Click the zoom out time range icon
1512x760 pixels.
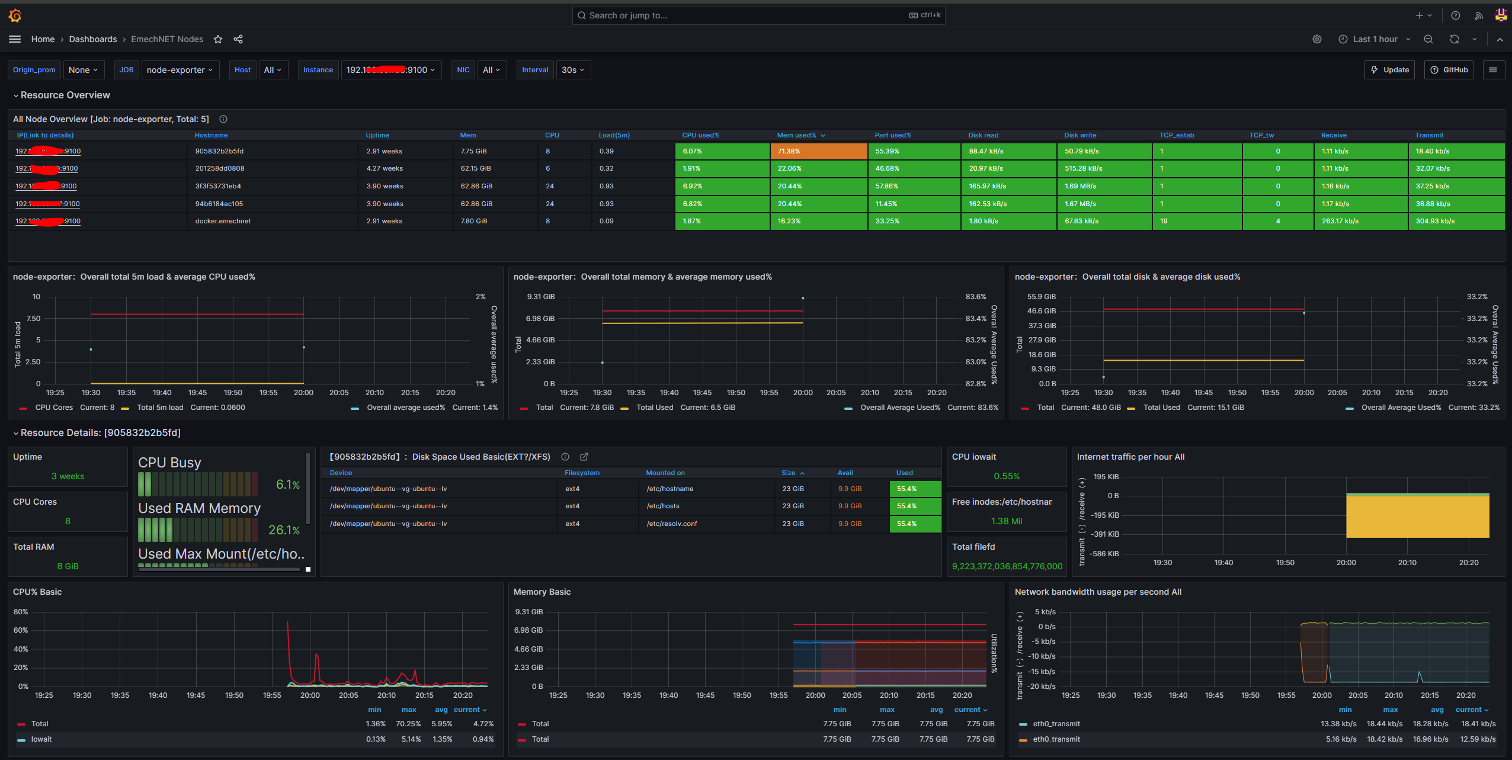pyautogui.click(x=1428, y=39)
